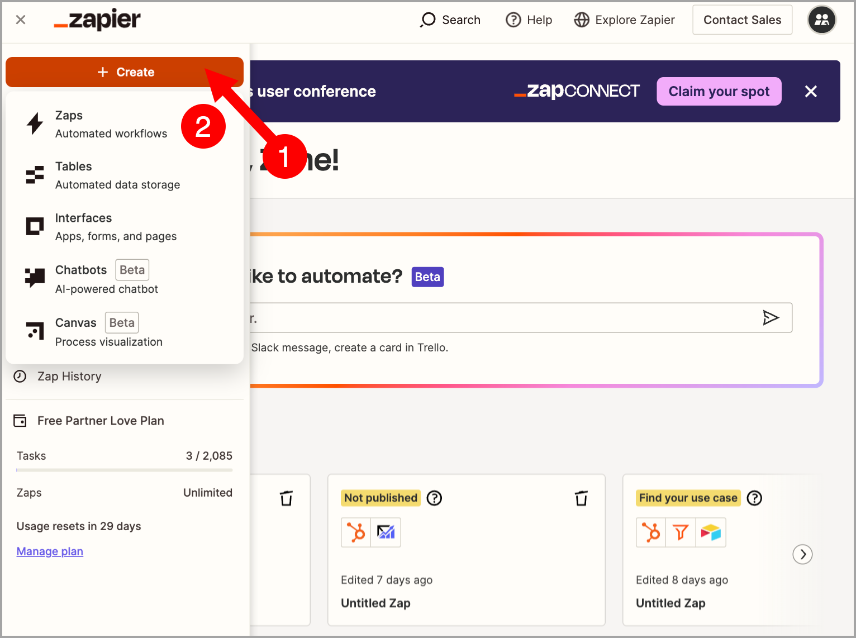The width and height of the screenshot is (856, 638).
Task: Click the Help question mark icon
Action: tap(513, 20)
